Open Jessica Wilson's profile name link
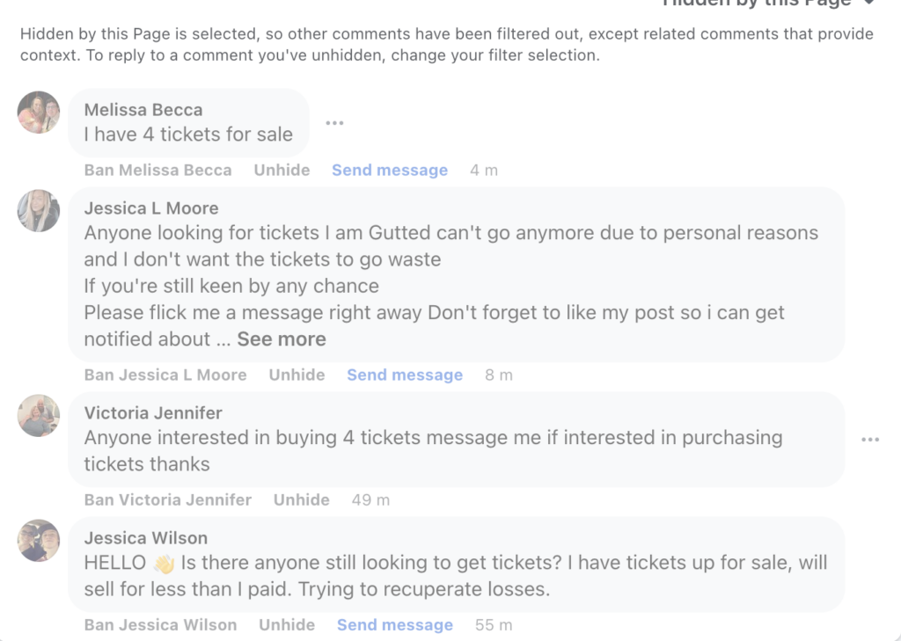 click(146, 538)
